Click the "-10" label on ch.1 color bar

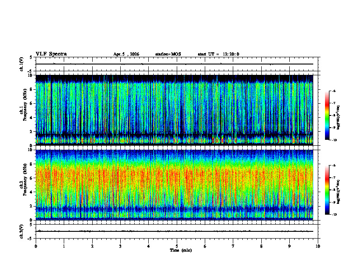click(334, 140)
